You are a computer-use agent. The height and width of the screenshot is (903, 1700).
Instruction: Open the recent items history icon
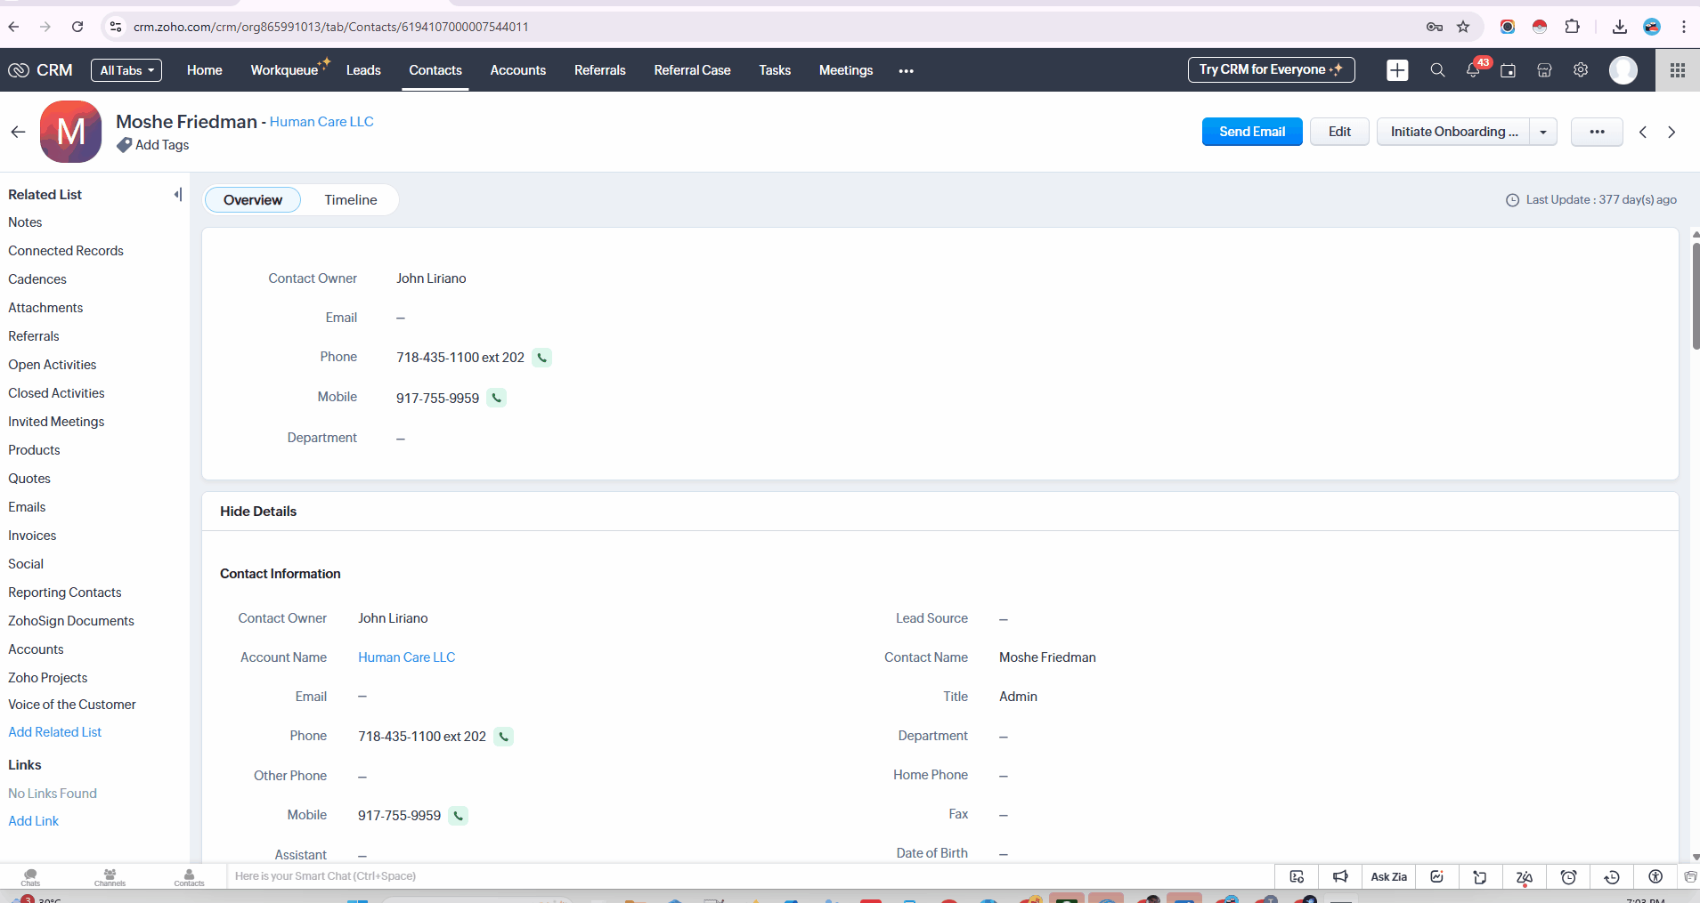1612,876
